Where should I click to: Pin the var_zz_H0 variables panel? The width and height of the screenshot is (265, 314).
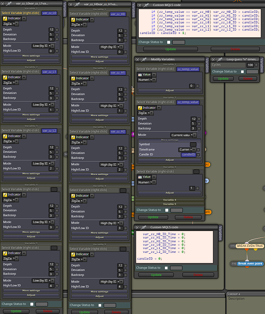point(77,4)
